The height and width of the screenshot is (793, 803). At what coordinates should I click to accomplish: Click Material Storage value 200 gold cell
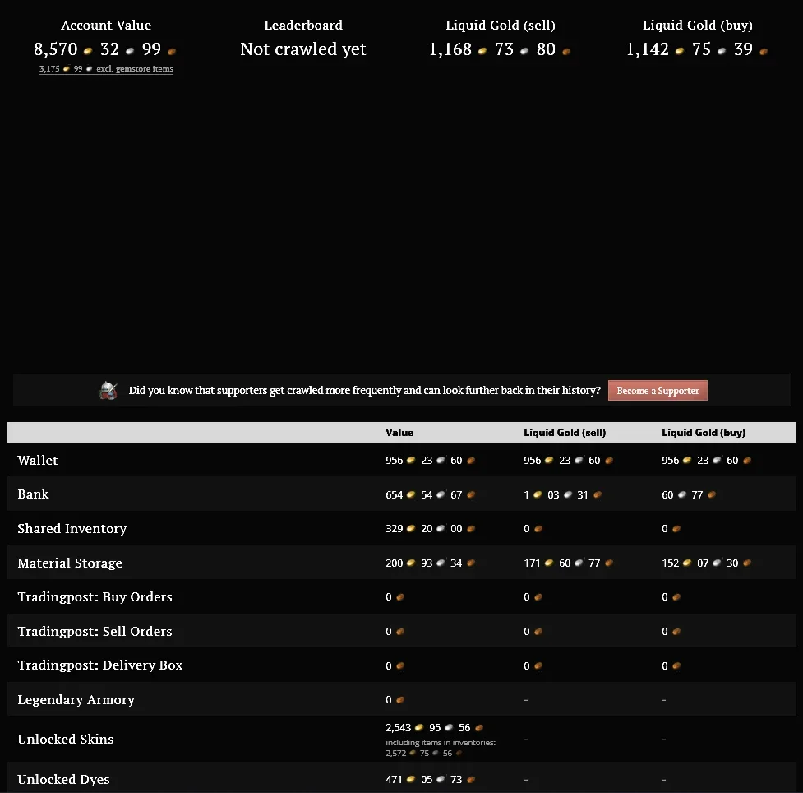coord(430,563)
